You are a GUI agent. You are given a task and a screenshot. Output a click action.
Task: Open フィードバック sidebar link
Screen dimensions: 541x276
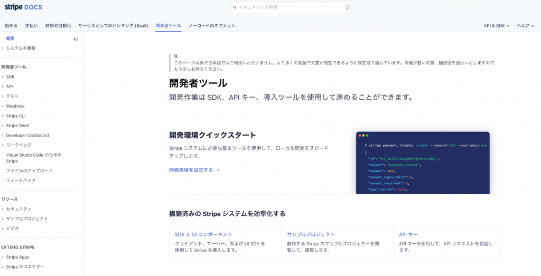click(x=21, y=180)
